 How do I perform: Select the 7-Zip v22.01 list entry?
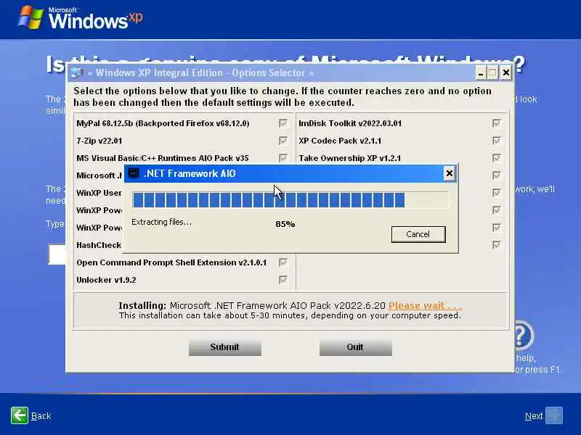coord(99,141)
